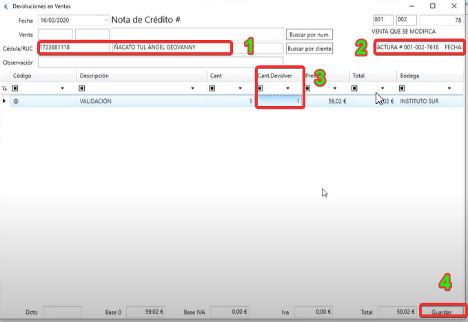Click the filter icon under Cant column
The height and width of the screenshot is (322, 468).
click(213, 88)
